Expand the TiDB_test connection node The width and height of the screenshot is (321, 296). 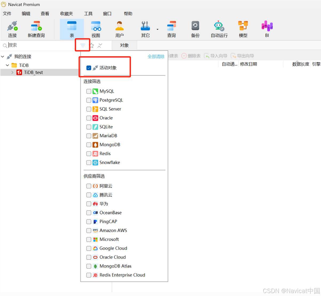[12, 72]
